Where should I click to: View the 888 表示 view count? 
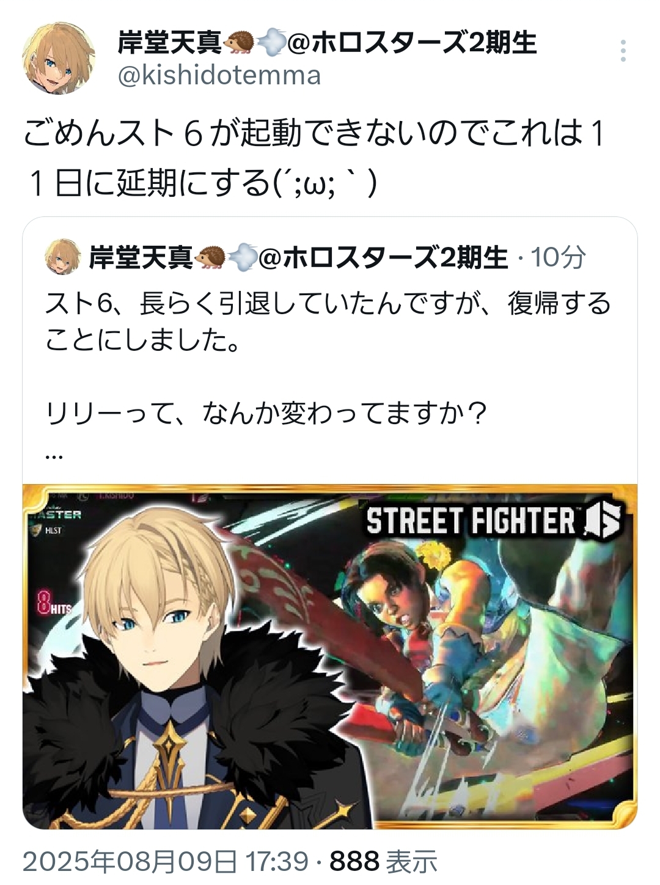click(384, 862)
